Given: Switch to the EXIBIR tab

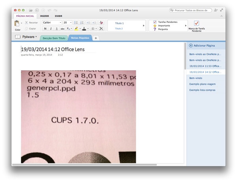Looking at the screenshot, I should pyautogui.click(x=58, y=16).
